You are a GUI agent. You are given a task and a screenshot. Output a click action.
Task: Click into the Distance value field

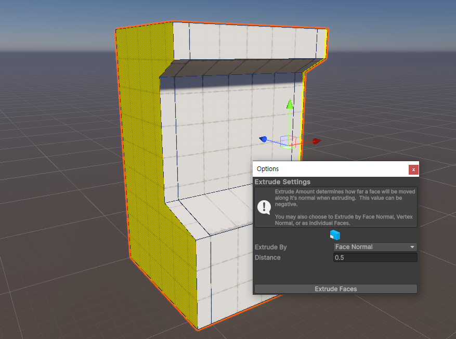(375, 258)
